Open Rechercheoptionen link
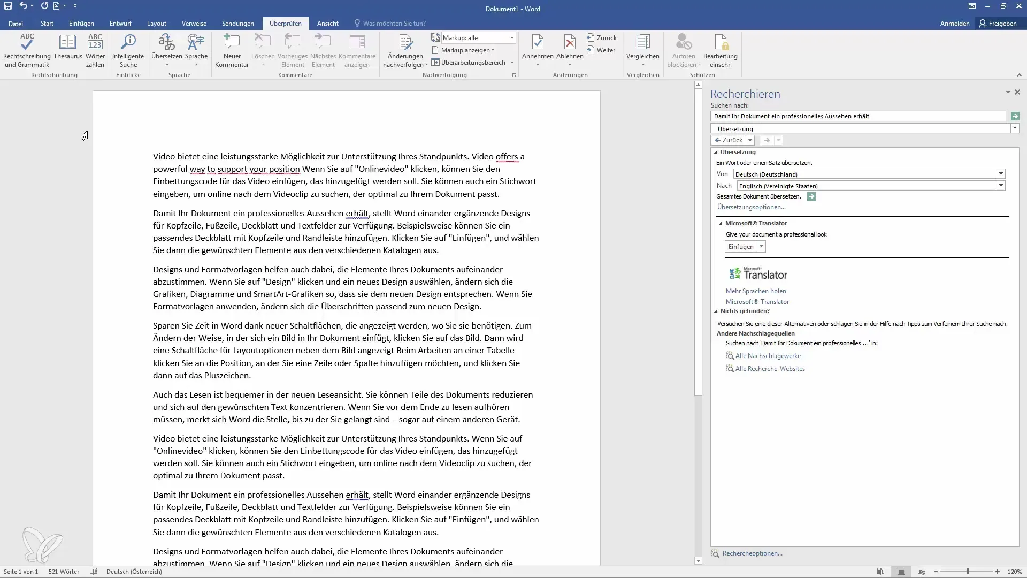Viewport: 1027px width, 578px height. [x=752, y=553]
